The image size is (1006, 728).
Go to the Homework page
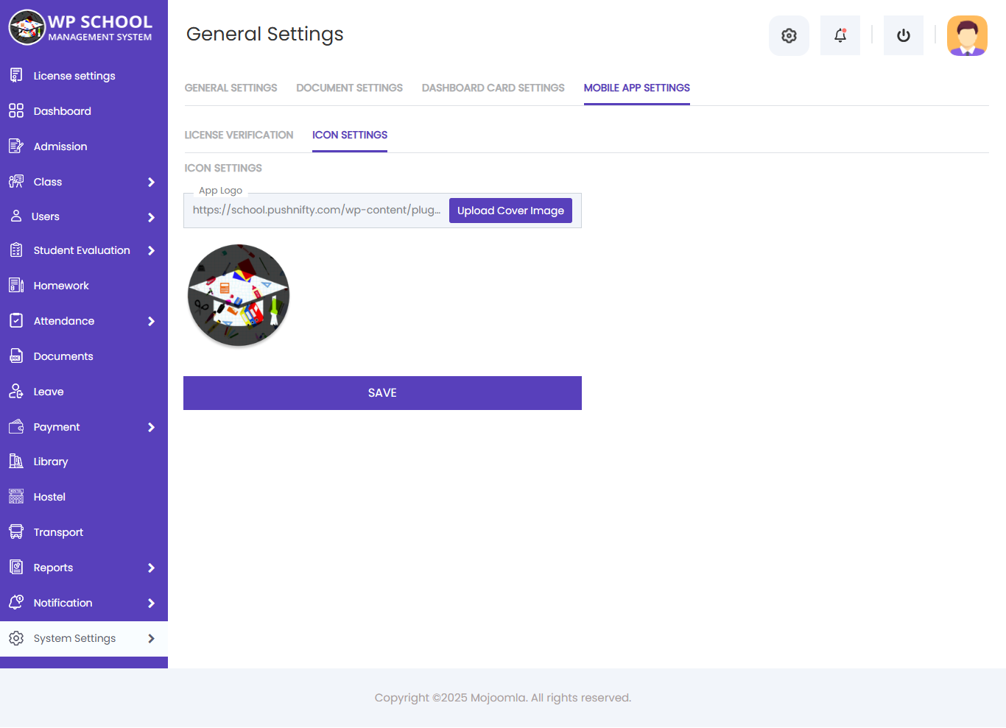tap(61, 286)
